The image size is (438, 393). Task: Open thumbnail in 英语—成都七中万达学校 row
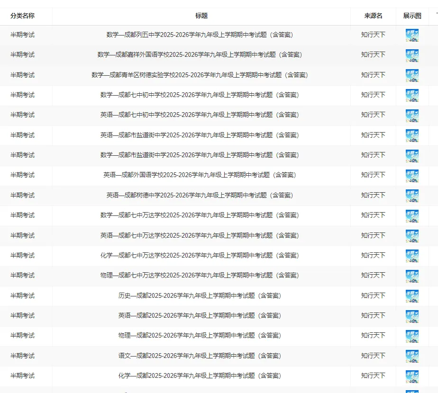[x=412, y=236]
